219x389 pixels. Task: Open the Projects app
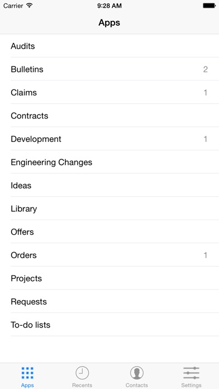pyautogui.click(x=109, y=278)
